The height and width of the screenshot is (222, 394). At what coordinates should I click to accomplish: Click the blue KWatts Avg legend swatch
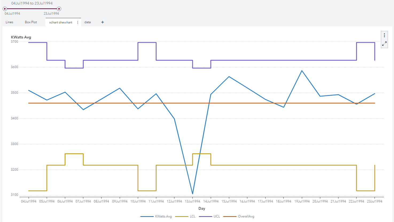[147, 216]
